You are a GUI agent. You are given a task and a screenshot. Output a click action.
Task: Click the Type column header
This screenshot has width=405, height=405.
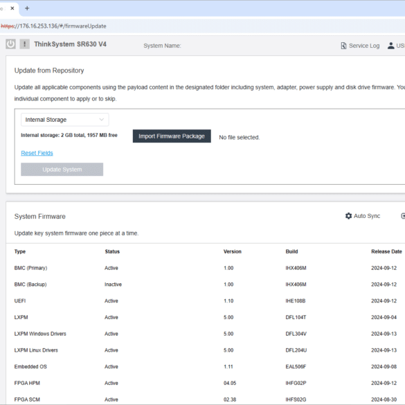pyautogui.click(x=20, y=251)
